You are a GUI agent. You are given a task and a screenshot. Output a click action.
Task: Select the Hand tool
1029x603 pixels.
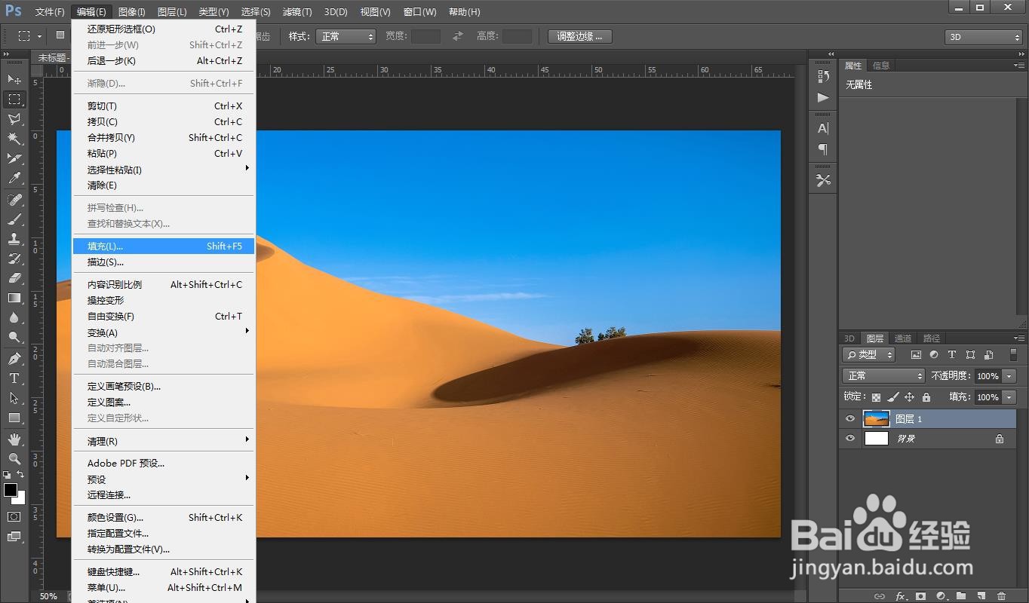(x=14, y=439)
